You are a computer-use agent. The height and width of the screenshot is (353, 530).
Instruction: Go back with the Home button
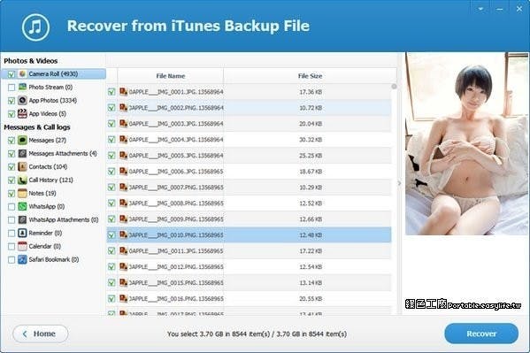40,334
